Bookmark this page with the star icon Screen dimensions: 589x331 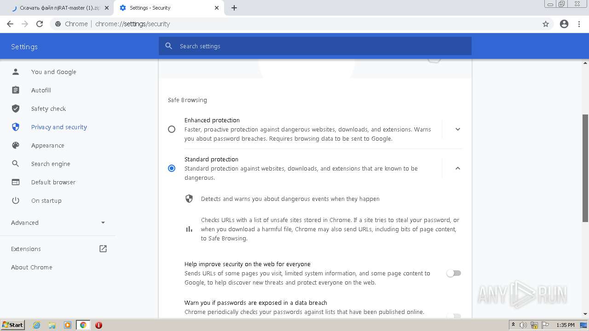pyautogui.click(x=546, y=24)
